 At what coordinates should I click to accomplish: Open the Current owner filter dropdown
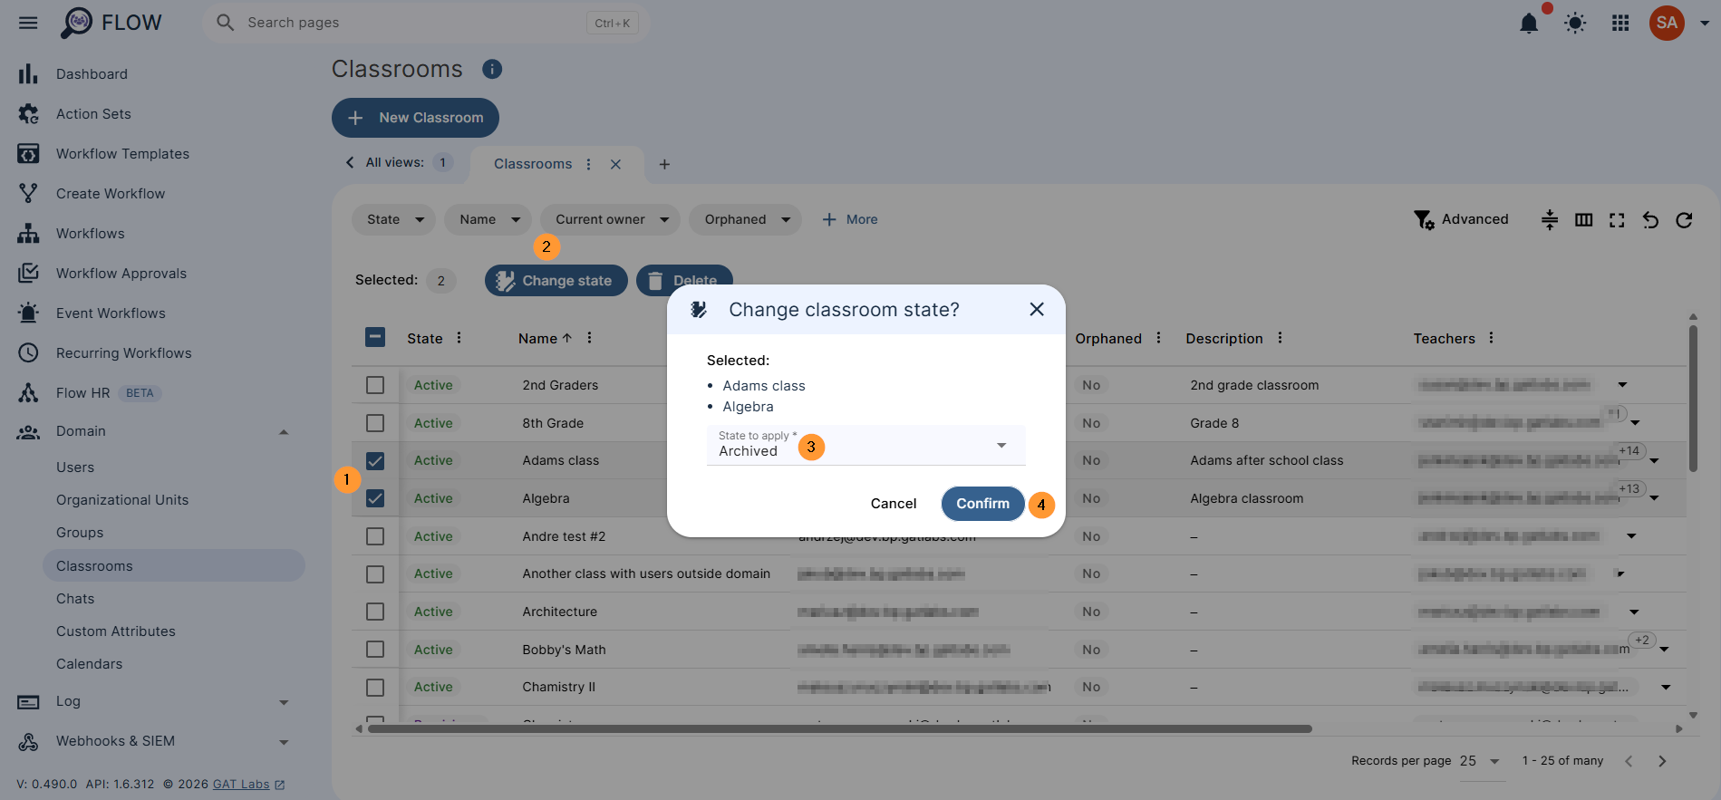[x=610, y=219]
